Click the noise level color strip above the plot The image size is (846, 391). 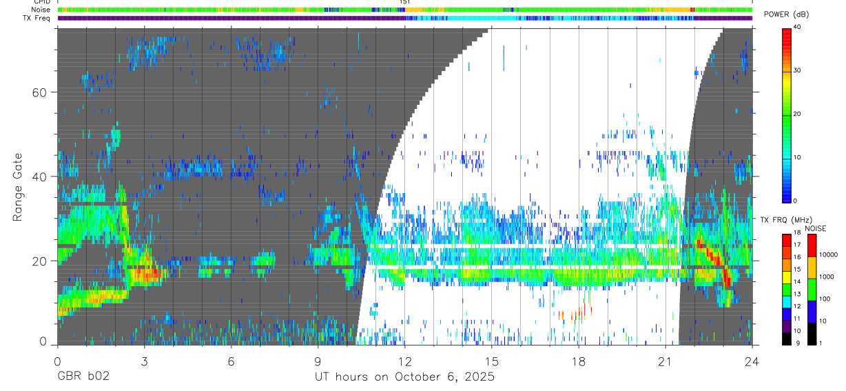pos(404,10)
